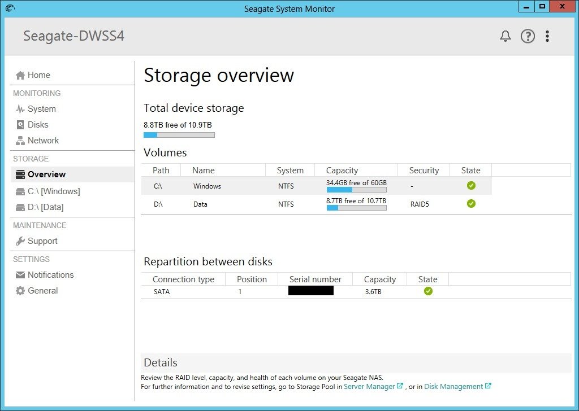Click external link icon beside Server Manager
Viewport: 579px width, 411px height.
pyautogui.click(x=400, y=386)
